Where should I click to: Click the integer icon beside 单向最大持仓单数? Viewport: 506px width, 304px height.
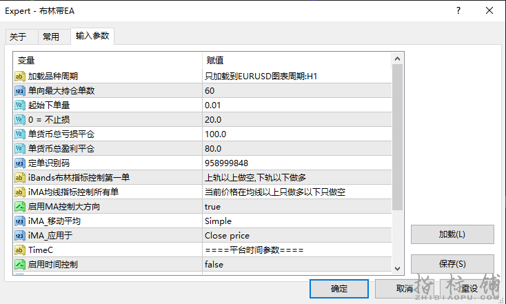pyautogui.click(x=20, y=91)
